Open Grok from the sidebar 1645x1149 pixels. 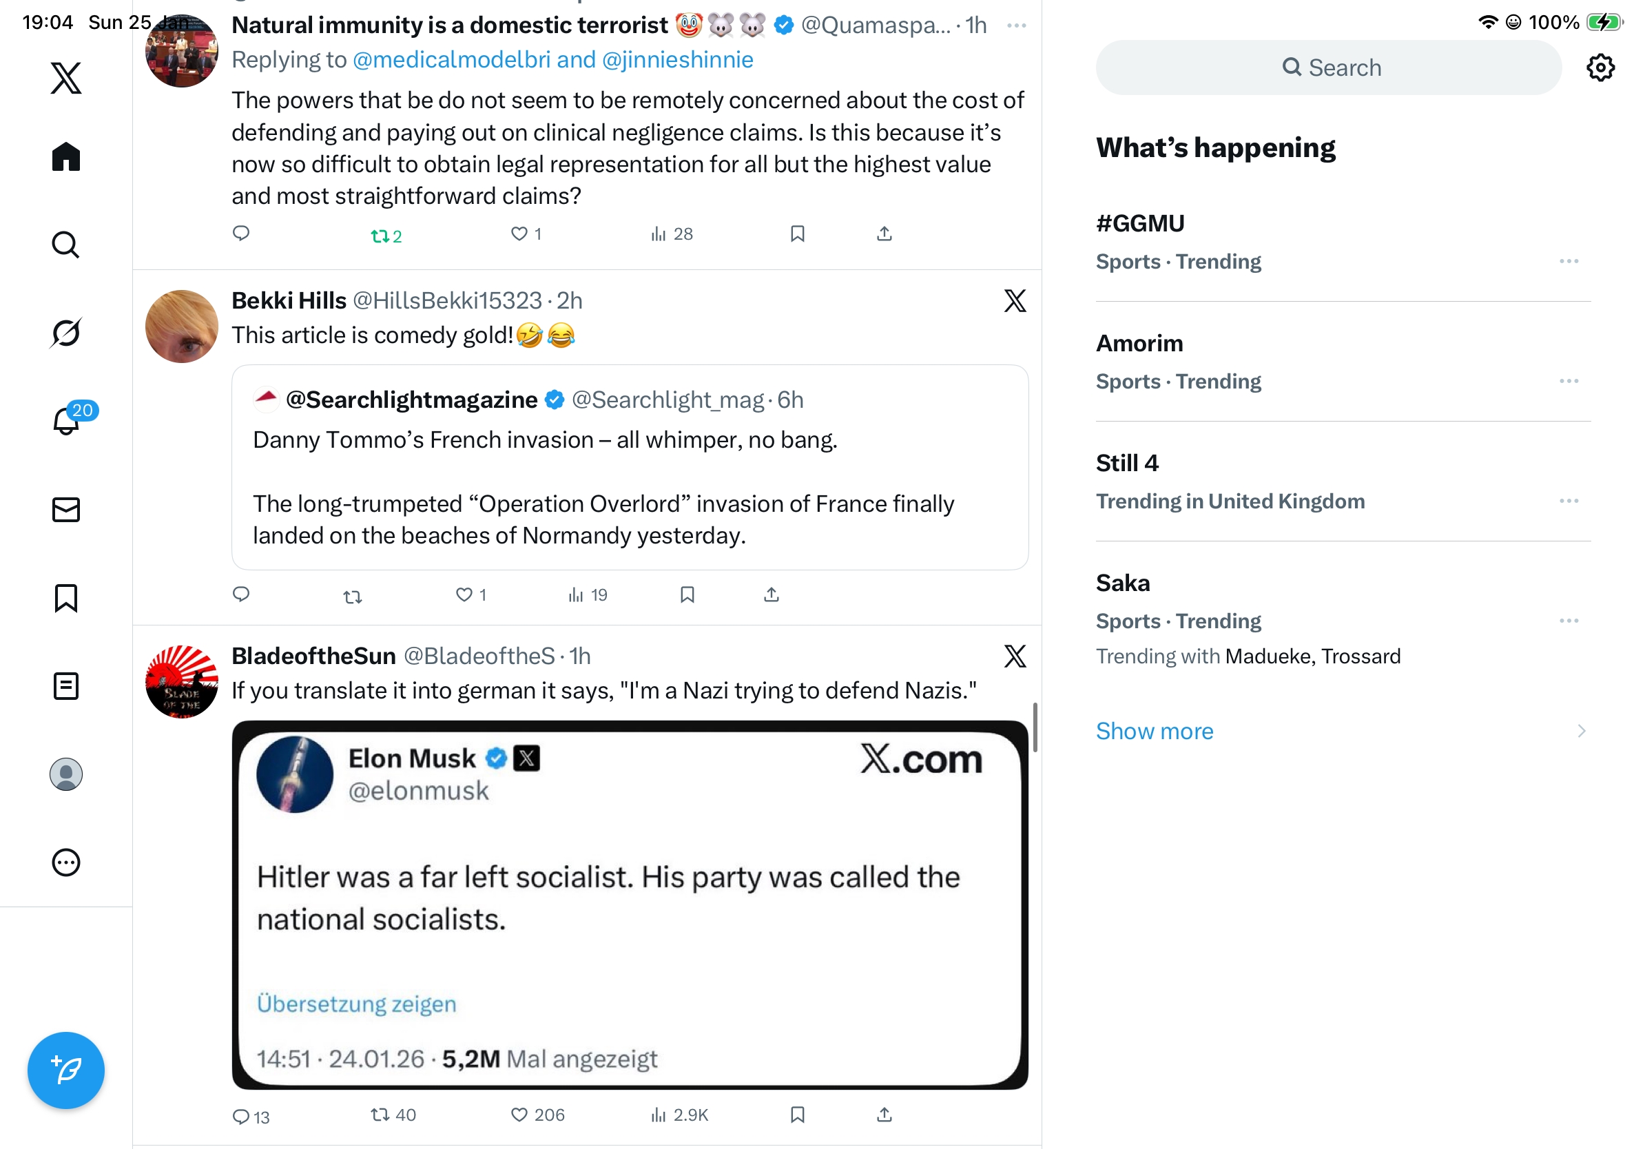(x=66, y=333)
